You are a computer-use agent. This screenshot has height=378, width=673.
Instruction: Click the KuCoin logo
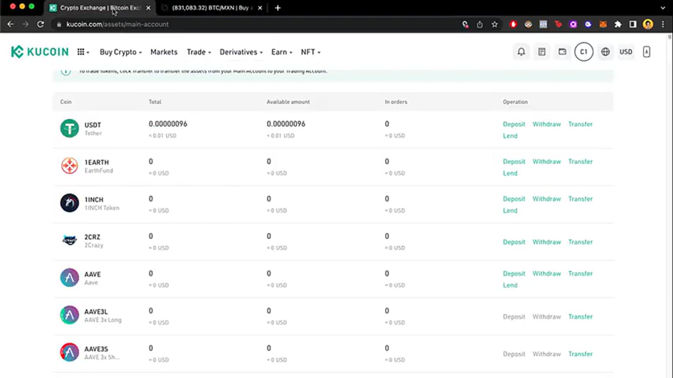coord(40,52)
